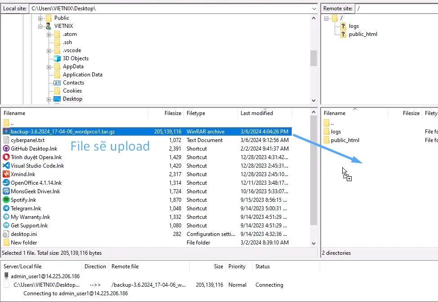Open the Local site path dropdown
The image size is (438, 302).
pyautogui.click(x=314, y=9)
